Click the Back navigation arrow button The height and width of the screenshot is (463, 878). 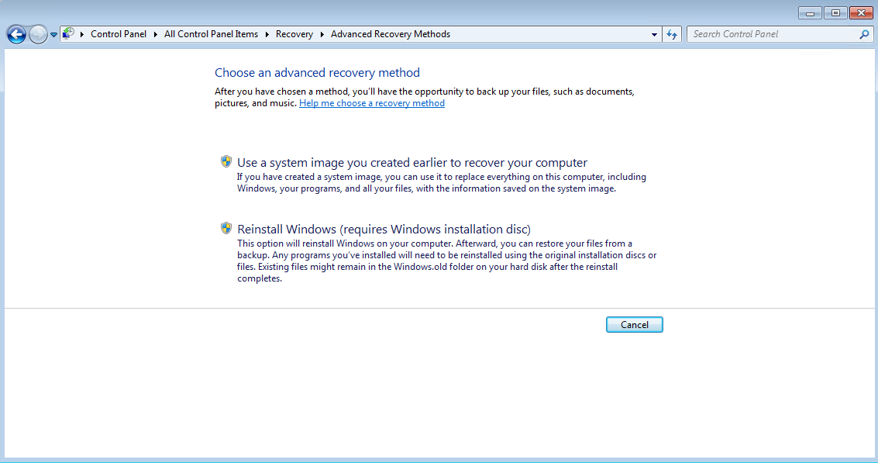coord(16,35)
